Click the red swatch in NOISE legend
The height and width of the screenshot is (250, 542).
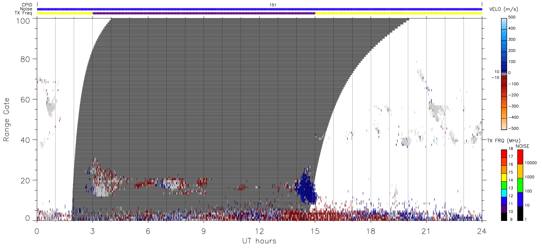(x=520, y=157)
